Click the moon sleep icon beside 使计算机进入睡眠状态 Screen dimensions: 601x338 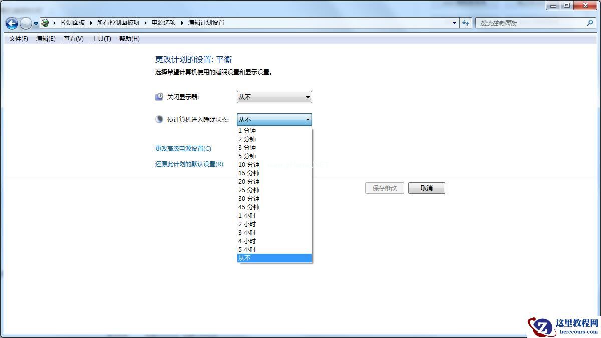pyautogui.click(x=159, y=119)
